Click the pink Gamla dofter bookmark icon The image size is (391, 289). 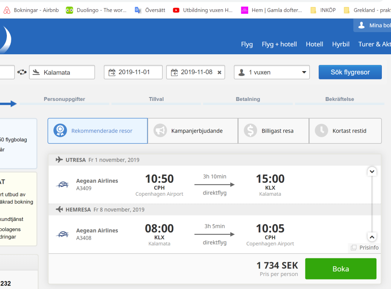point(244,10)
